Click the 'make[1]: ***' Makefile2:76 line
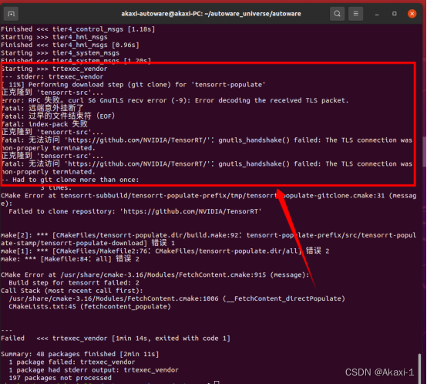Viewport: 427px width, 384px height. click(165, 251)
